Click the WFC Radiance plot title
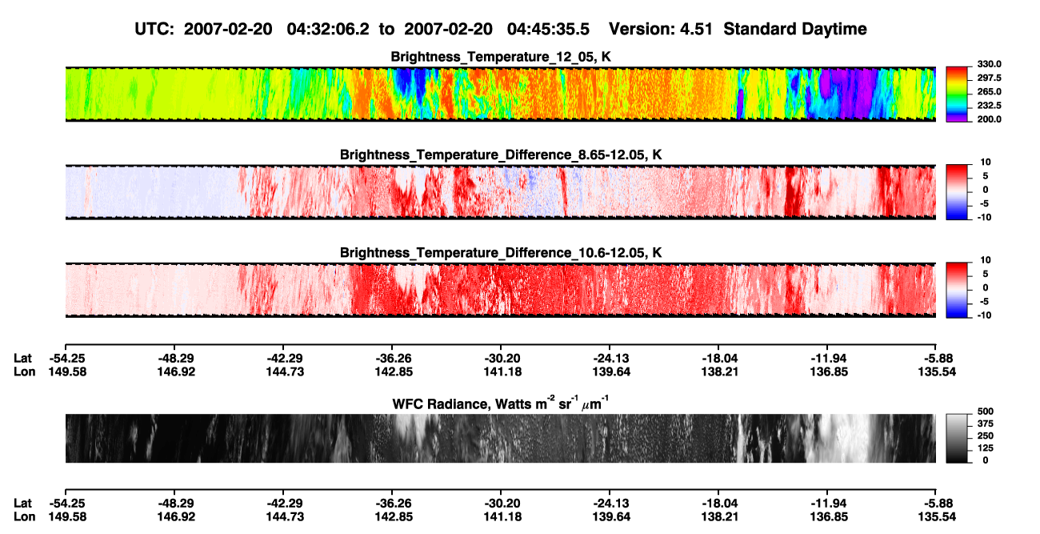 click(501, 404)
